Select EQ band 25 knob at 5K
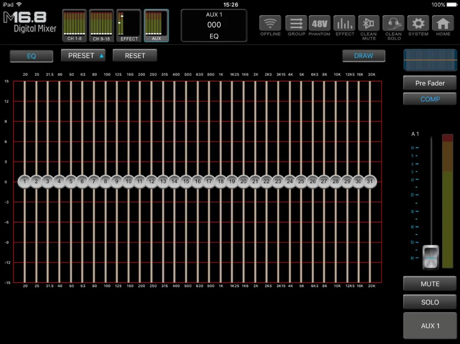This screenshot has height=344, width=460. (301, 181)
